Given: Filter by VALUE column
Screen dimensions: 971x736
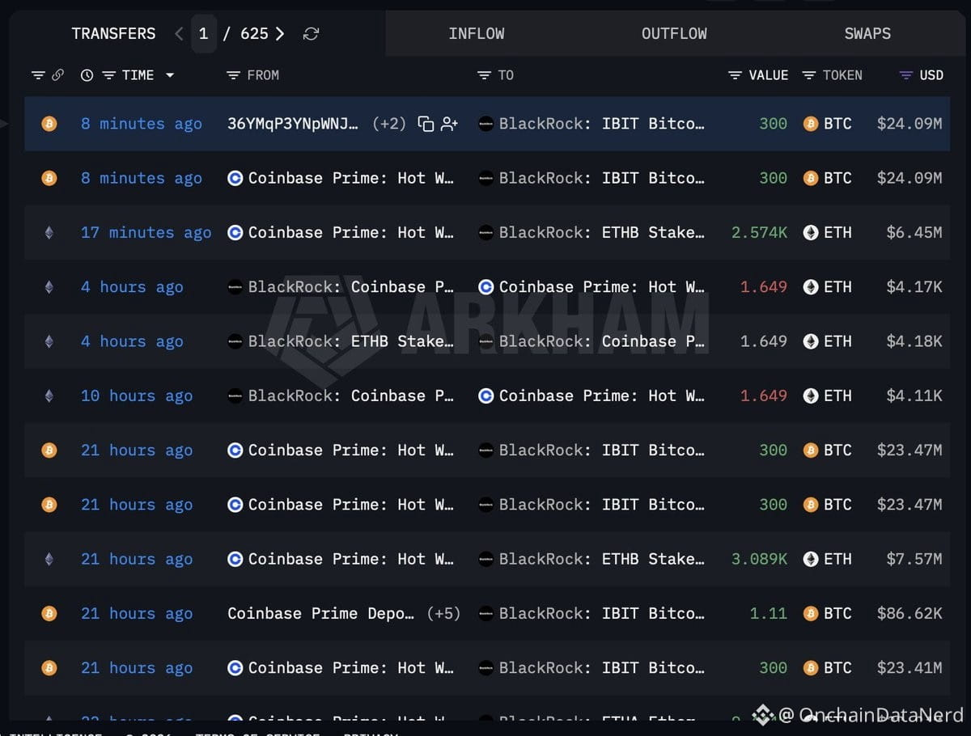Looking at the screenshot, I should (x=735, y=75).
